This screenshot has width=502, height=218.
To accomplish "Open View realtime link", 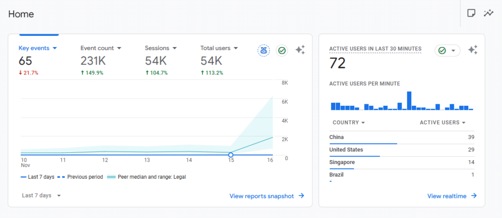I will click(x=452, y=196).
